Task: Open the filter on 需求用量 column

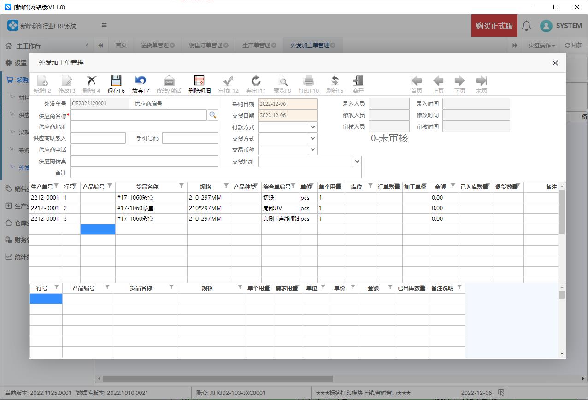Action: tap(297, 287)
